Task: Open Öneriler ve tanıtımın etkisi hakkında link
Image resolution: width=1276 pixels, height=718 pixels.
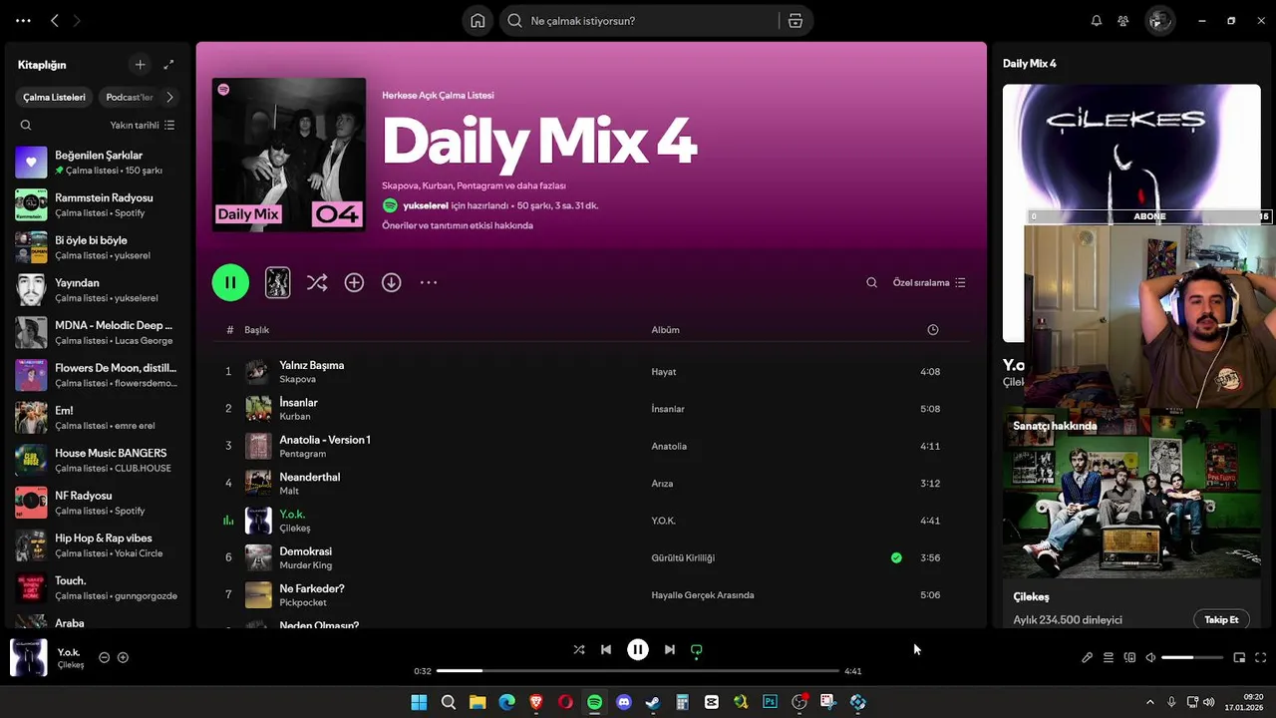Action: pos(458,225)
